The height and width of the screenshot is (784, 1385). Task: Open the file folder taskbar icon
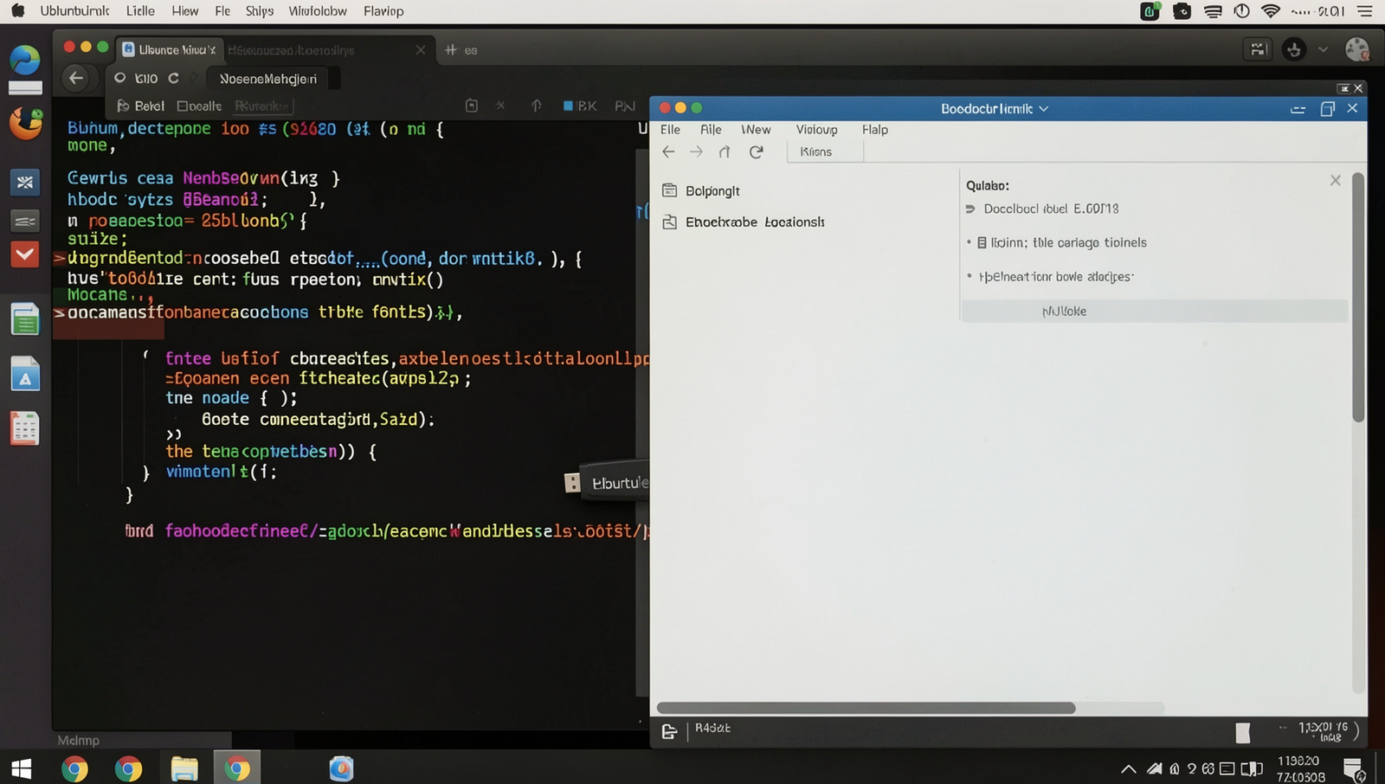click(x=184, y=768)
